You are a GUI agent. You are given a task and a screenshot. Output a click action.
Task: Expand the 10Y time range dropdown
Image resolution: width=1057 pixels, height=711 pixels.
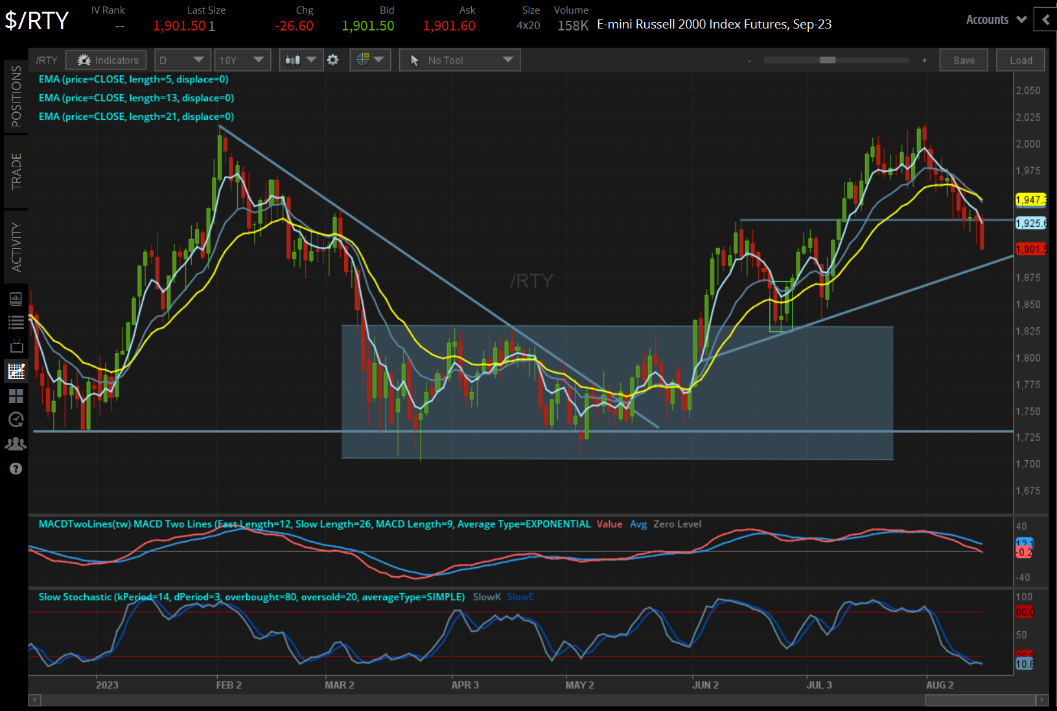click(x=242, y=60)
